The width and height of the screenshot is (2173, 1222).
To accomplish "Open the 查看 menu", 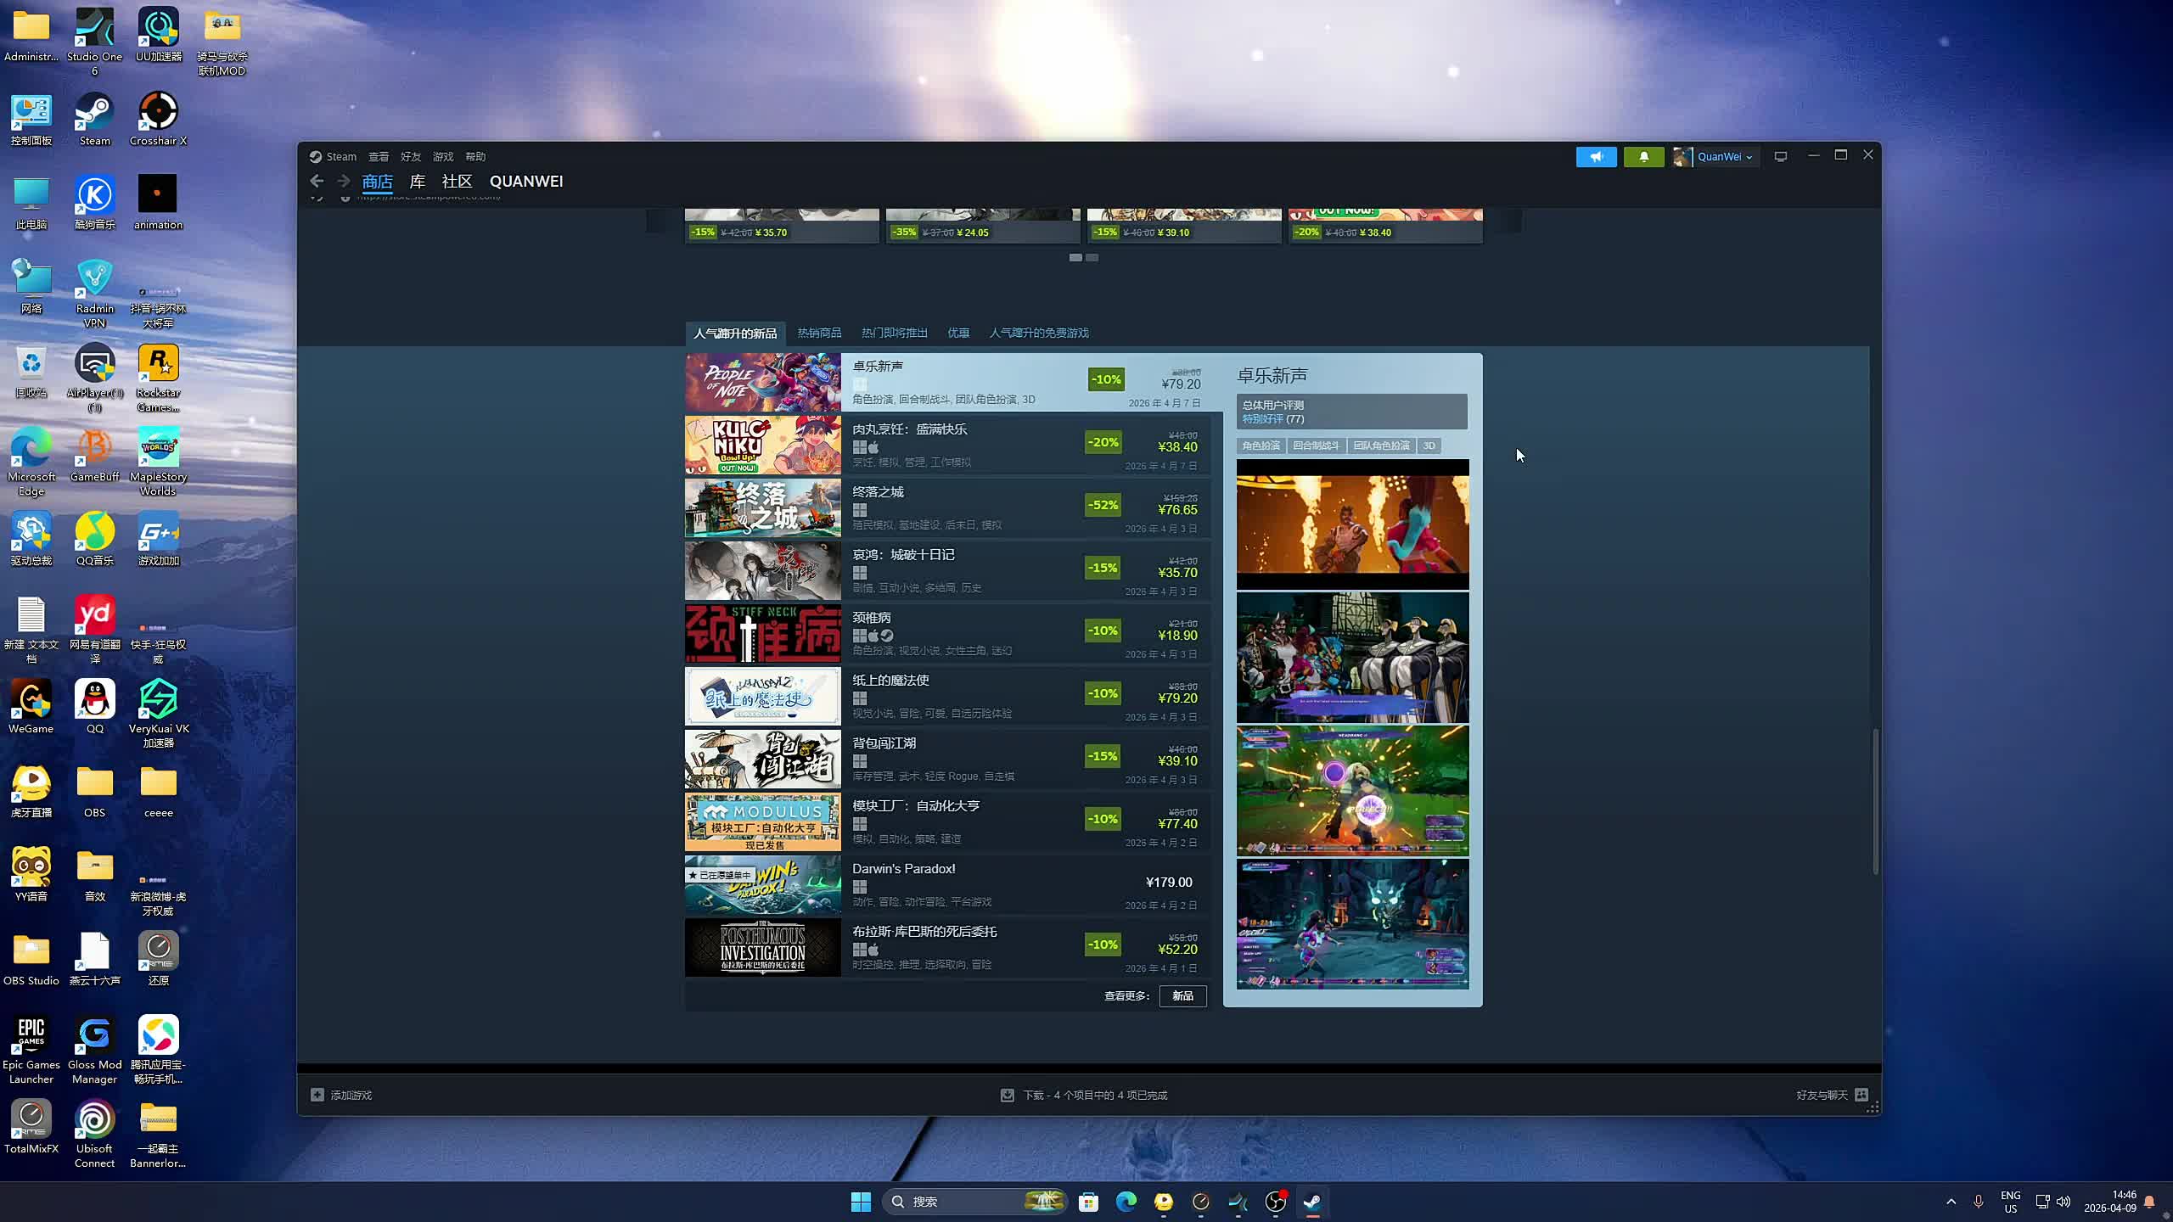I will click(379, 157).
